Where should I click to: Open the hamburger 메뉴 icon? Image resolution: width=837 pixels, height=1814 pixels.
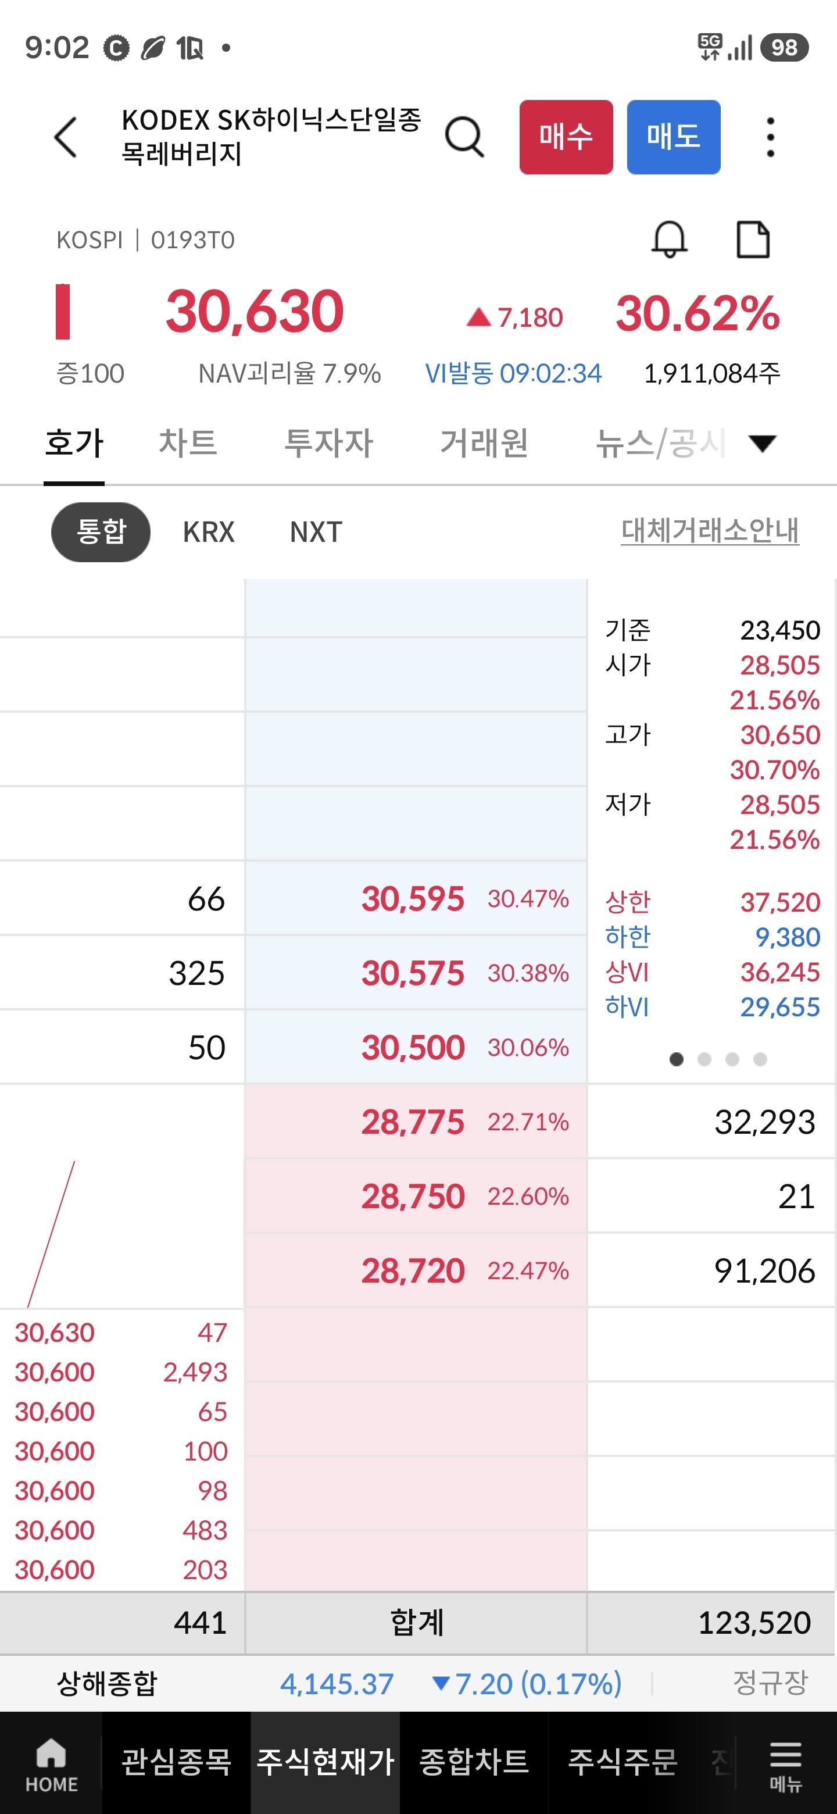click(786, 1763)
